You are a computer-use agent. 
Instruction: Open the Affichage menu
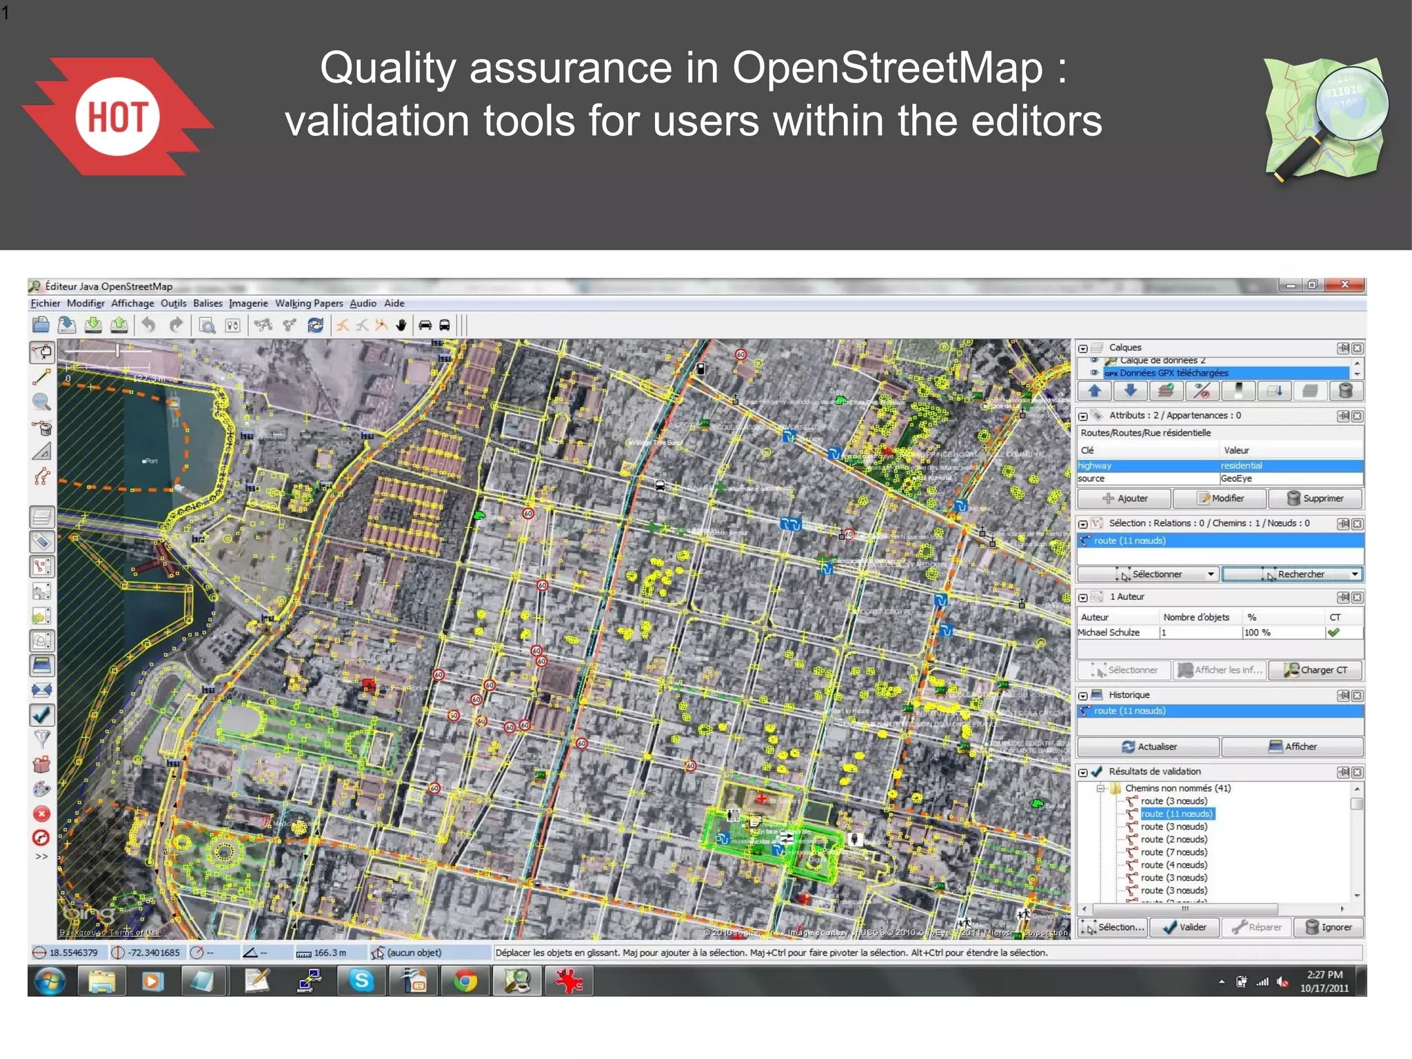132,303
